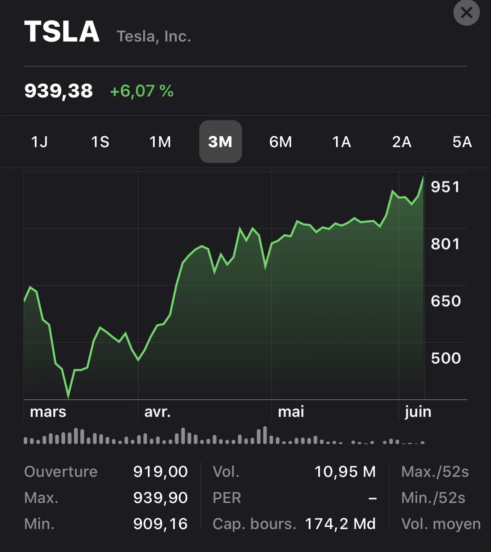Select the 1J time range tab
Image resolution: width=491 pixels, height=552 pixels.
click(40, 142)
